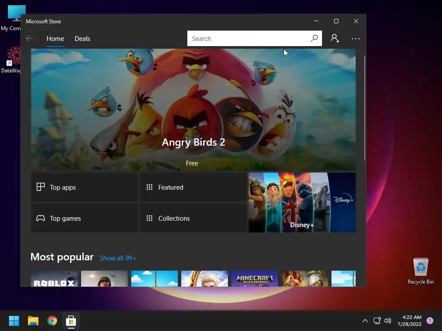Click the Collections grid icon

149,218
